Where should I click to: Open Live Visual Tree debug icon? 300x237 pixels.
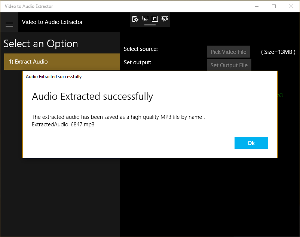pyautogui.click(x=135, y=19)
